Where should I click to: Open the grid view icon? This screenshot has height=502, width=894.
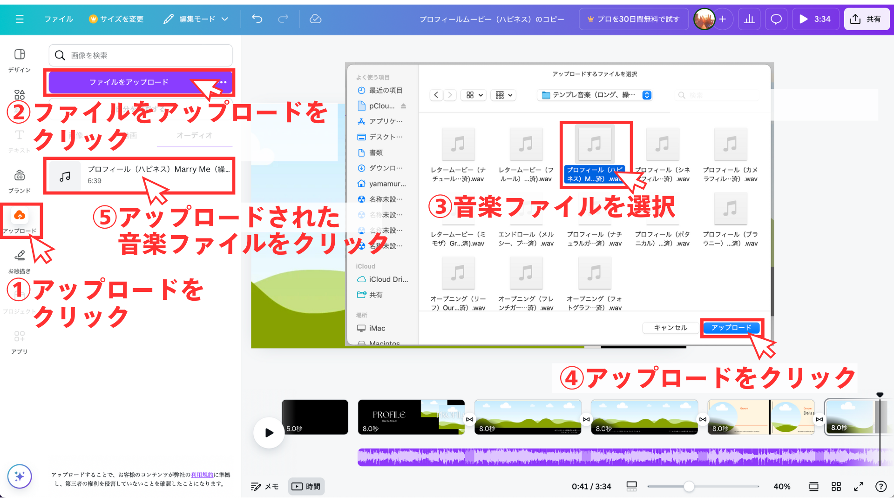point(836,487)
